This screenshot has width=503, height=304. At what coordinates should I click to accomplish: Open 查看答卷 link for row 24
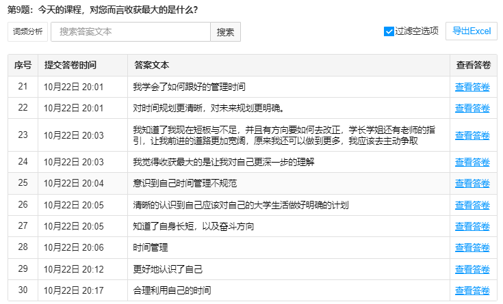(472, 162)
